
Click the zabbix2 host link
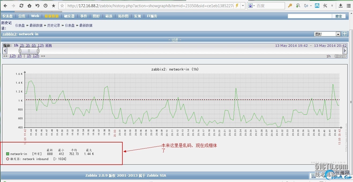point(9,34)
